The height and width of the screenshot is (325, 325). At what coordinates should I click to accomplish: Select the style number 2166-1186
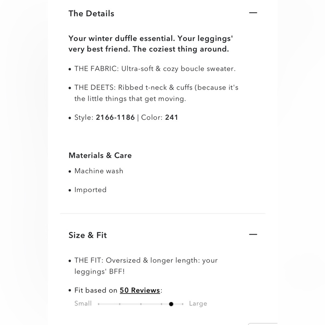click(115, 117)
